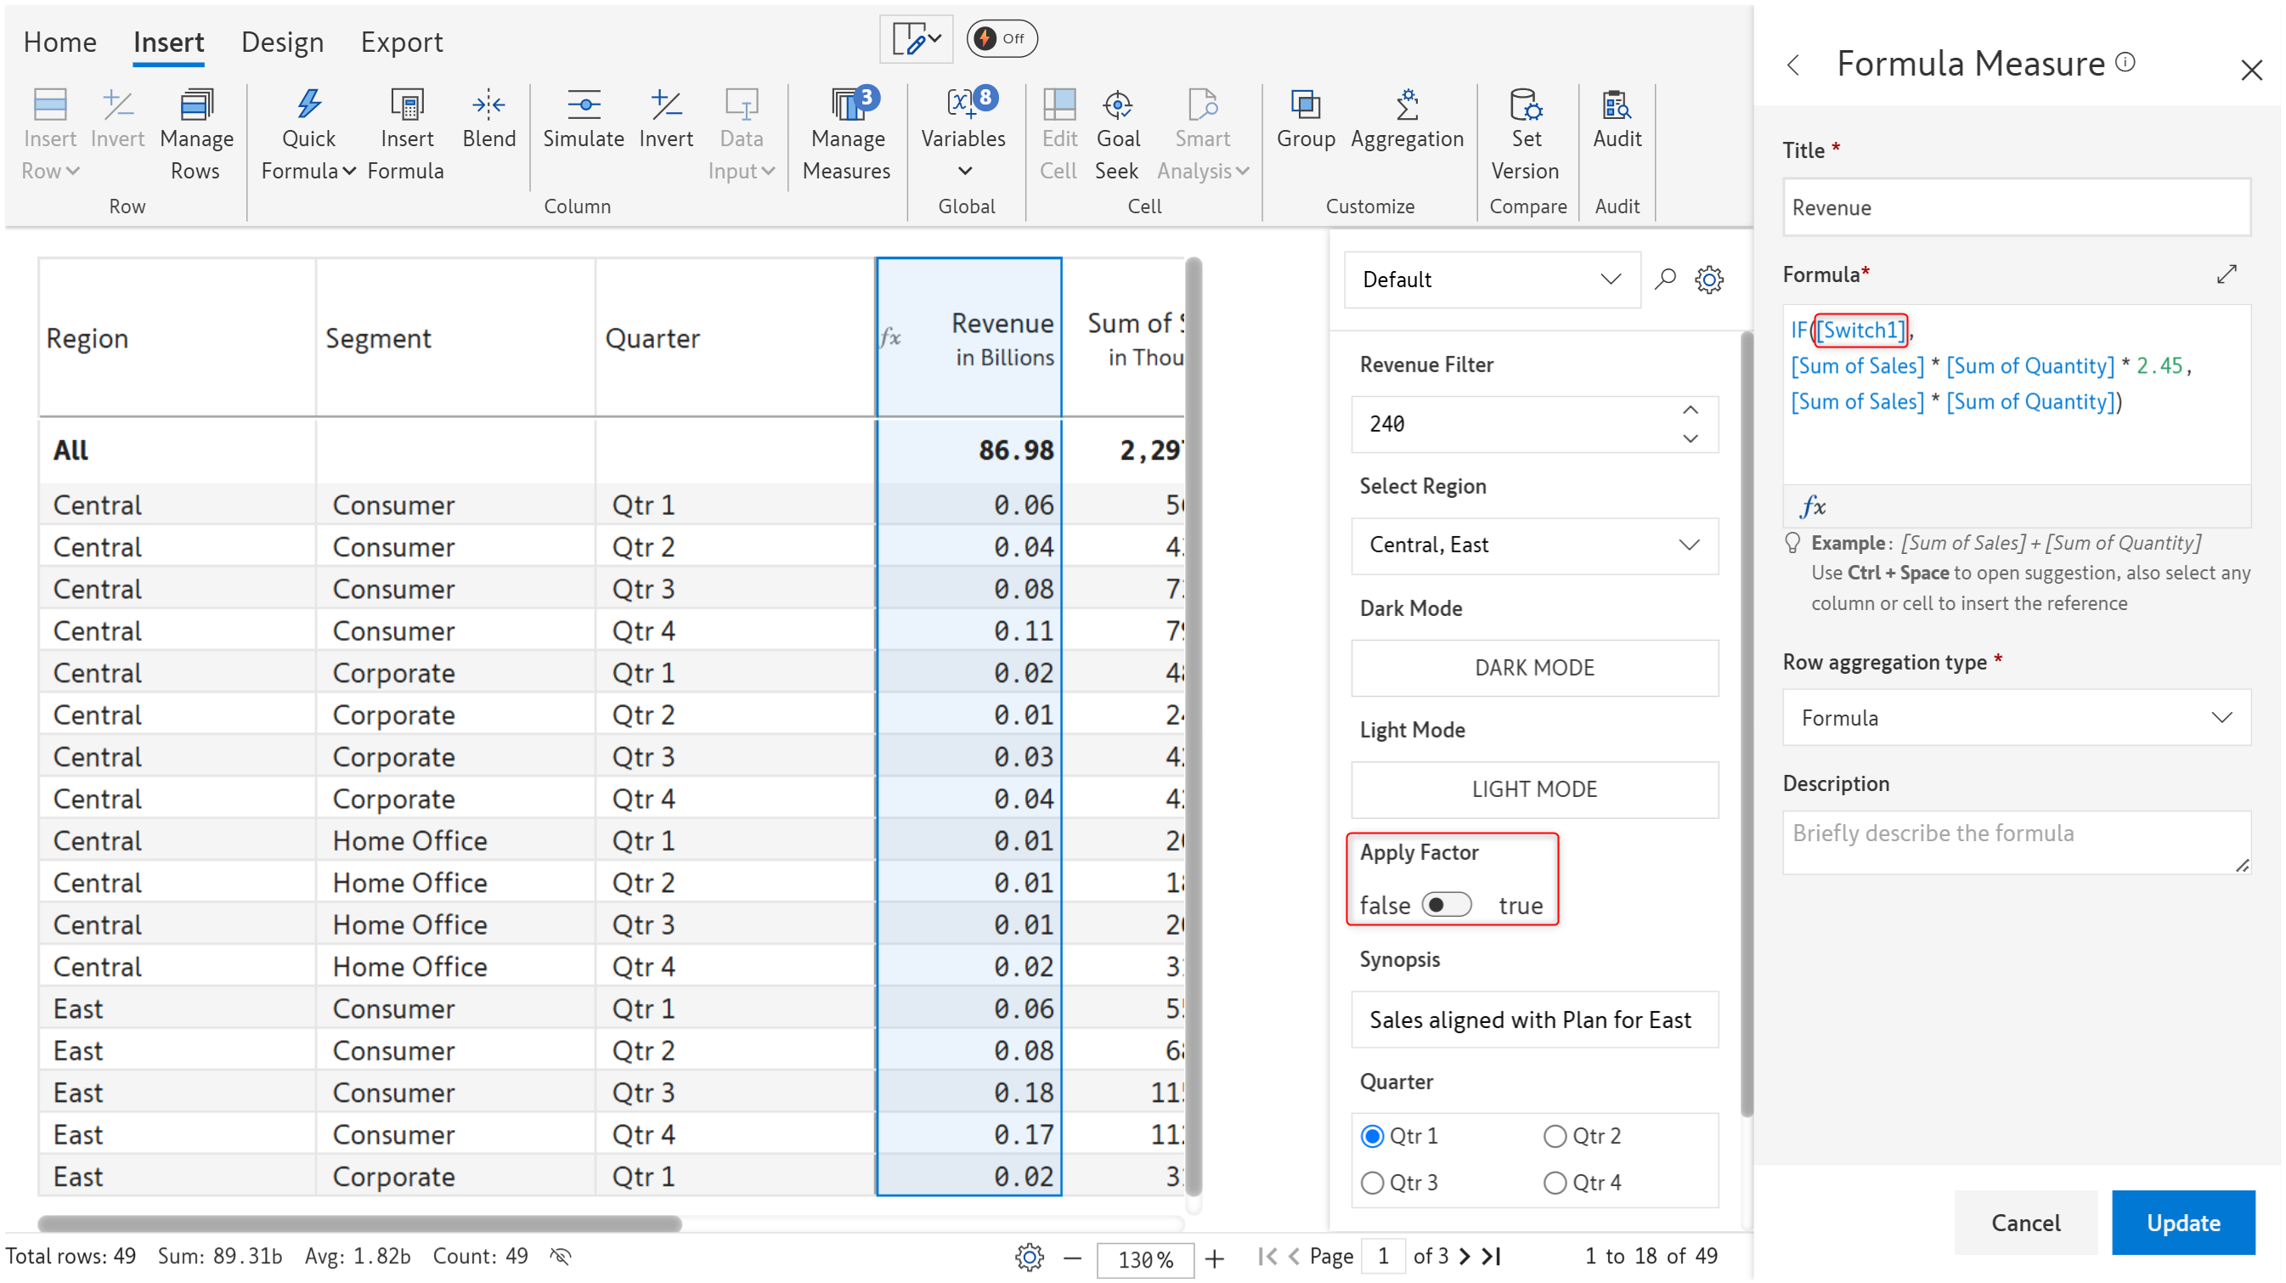Open the Export tab
2286x1283 pixels.
click(x=401, y=42)
